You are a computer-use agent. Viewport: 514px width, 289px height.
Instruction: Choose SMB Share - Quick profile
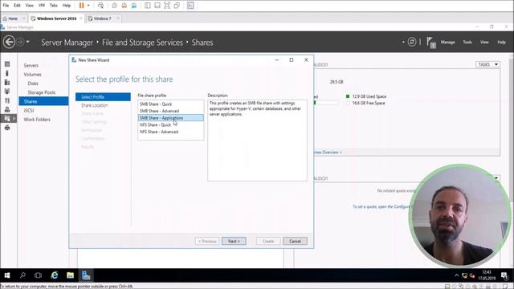[x=170, y=104]
